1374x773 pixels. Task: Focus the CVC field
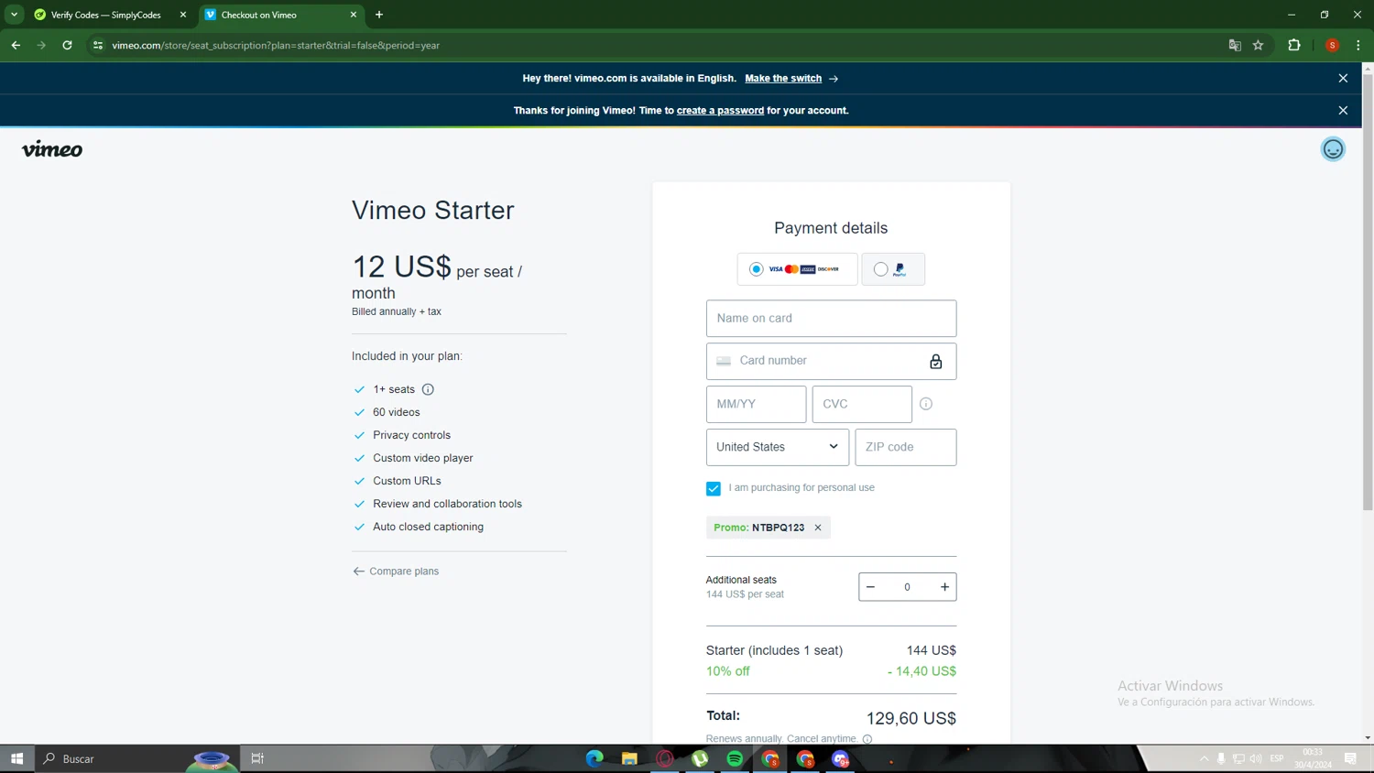tap(862, 404)
